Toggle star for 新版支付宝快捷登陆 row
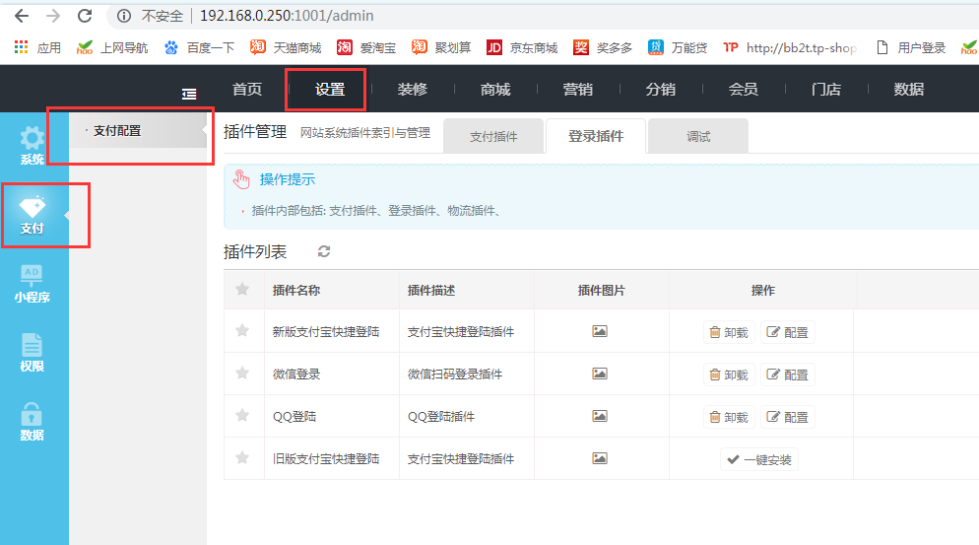The height and width of the screenshot is (545, 979). [242, 331]
